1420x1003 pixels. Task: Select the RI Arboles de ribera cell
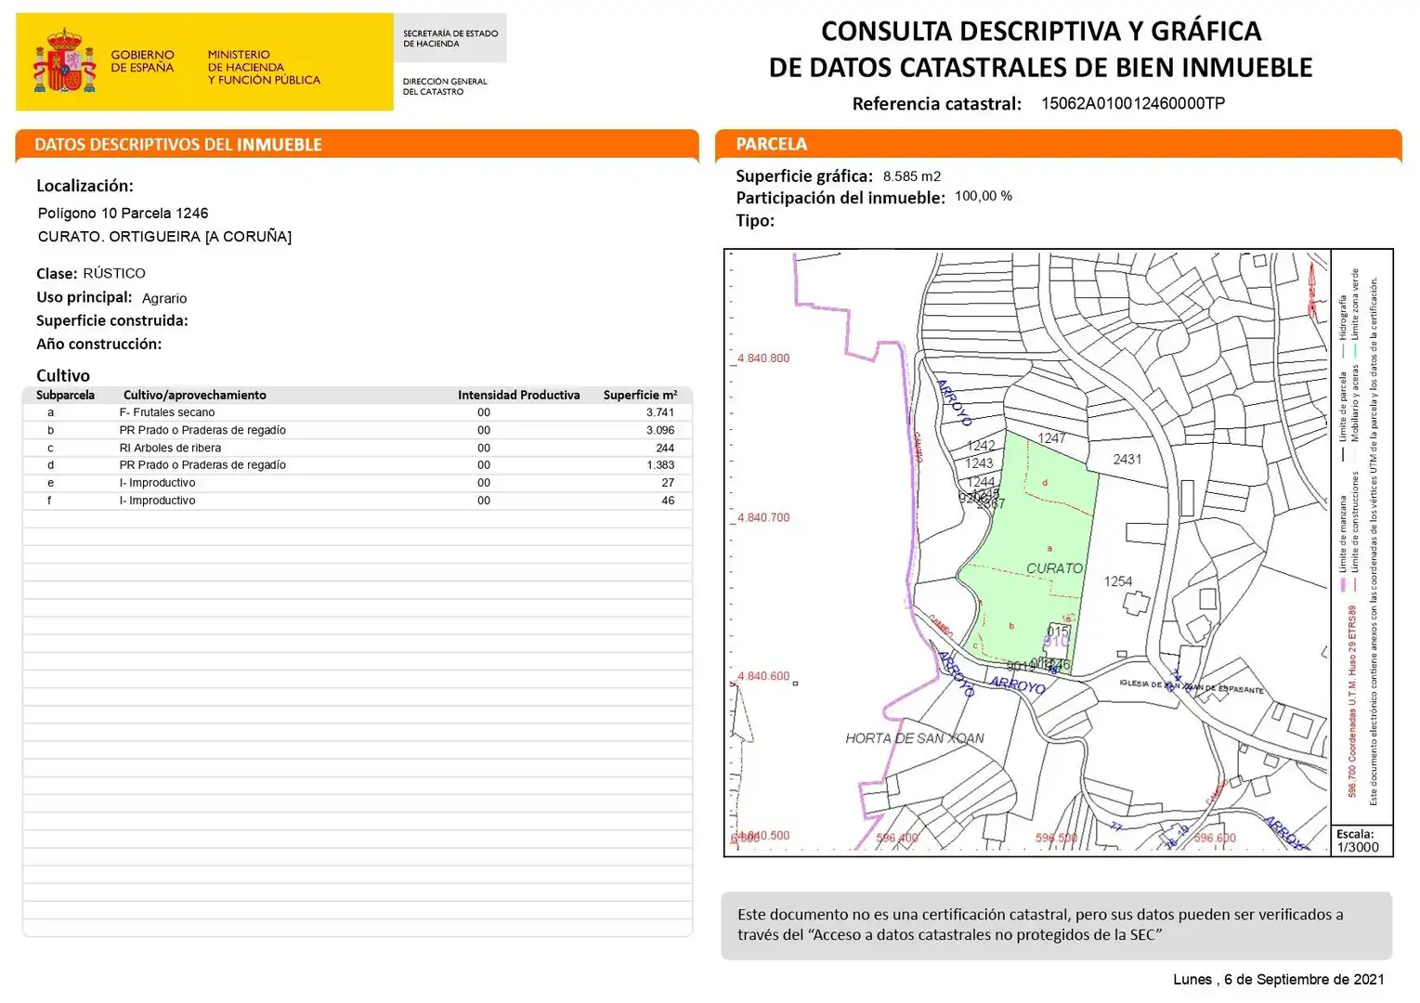click(170, 448)
